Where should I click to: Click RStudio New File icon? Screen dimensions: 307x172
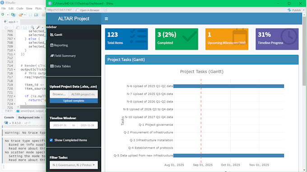pos(3,14)
